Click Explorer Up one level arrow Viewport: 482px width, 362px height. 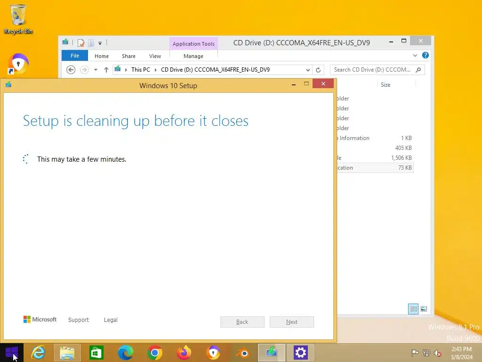[x=106, y=70]
